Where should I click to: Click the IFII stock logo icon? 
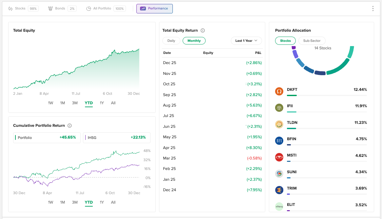click(279, 108)
